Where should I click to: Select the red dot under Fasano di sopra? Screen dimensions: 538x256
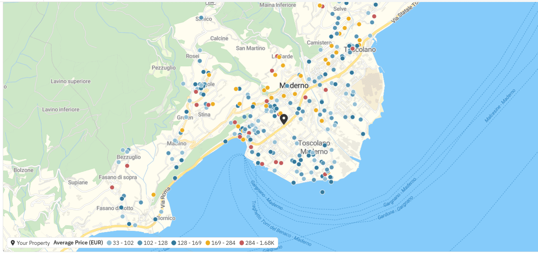(112, 187)
